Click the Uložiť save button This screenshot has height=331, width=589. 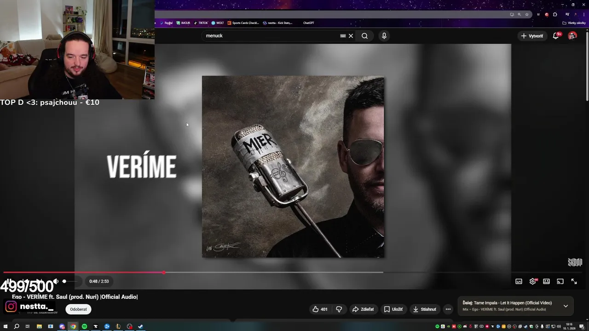(393, 309)
